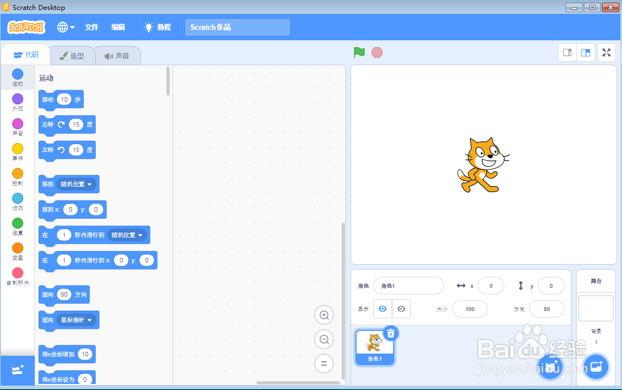Image resolution: width=622 pixels, height=390 pixels.
Task: Click the Scratch logo
Action: [26, 27]
